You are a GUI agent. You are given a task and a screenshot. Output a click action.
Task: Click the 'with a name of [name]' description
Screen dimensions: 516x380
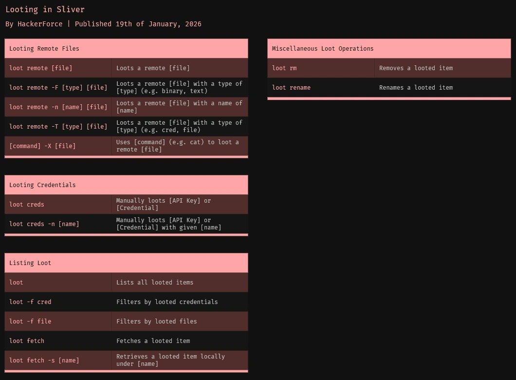click(179, 107)
